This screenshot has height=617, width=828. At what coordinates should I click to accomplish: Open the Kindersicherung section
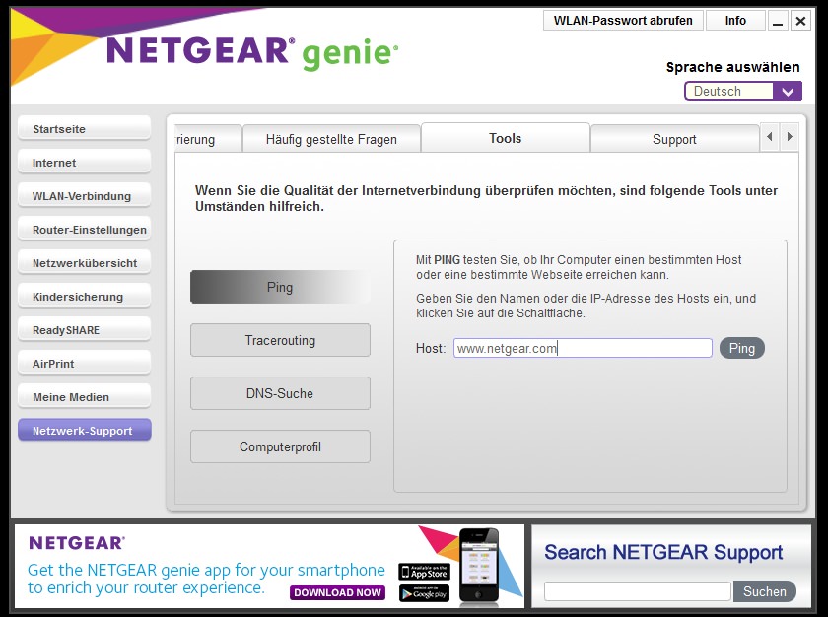(85, 297)
